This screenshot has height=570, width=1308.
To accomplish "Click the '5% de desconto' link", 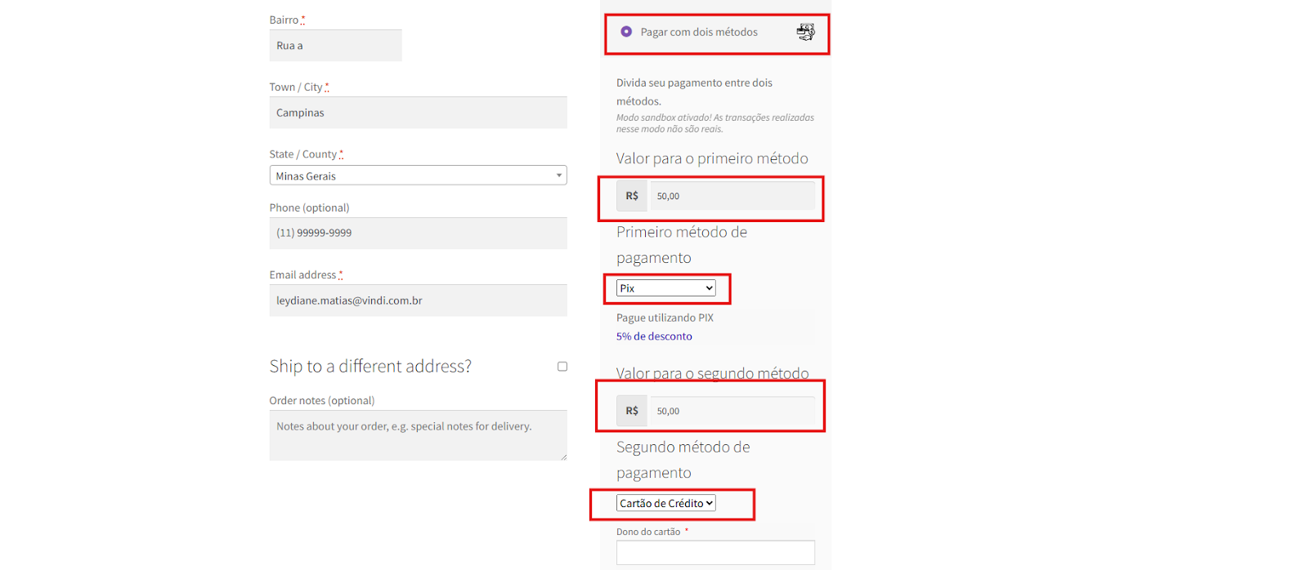I will coord(654,336).
